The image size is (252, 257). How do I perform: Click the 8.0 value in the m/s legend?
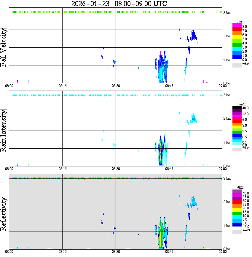point(245,27)
